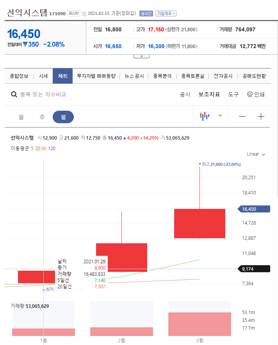
Task: Open the candlestick chart type icon
Action: [x=205, y=116]
